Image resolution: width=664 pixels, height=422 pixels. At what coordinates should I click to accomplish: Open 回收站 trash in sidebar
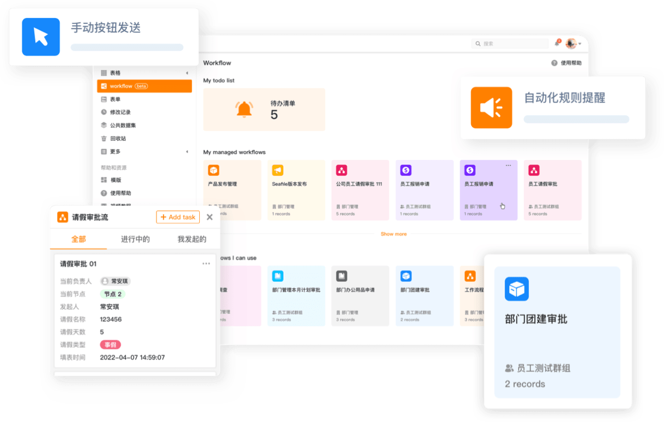pos(118,138)
